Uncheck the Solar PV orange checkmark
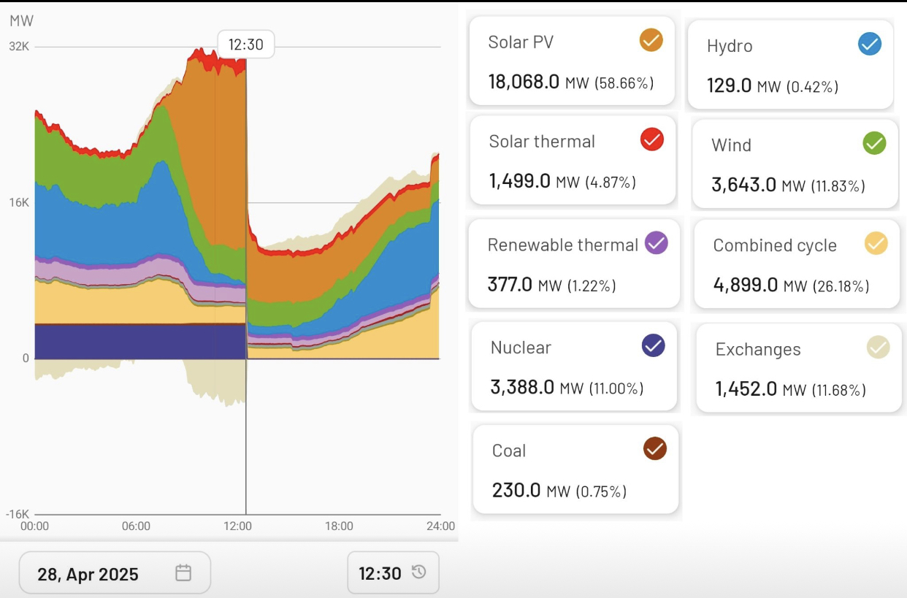This screenshot has height=598, width=907. coord(651,40)
